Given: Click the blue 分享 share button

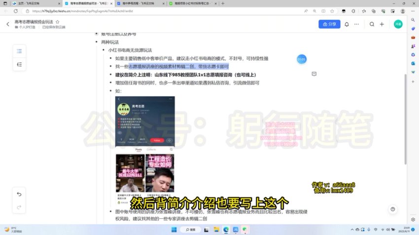Looking at the screenshot, I should 330,24.
